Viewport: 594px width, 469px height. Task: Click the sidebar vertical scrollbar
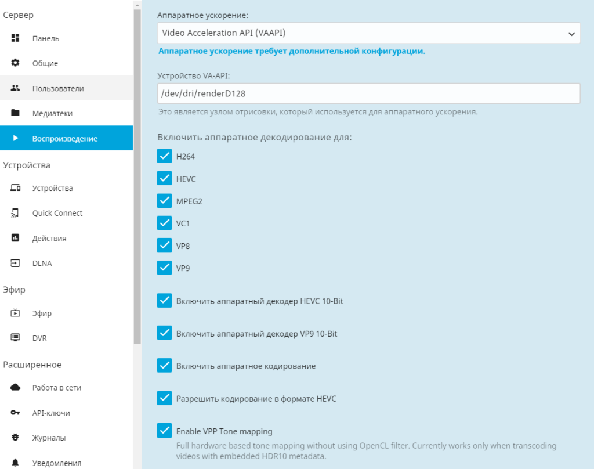pyautogui.click(x=137, y=174)
